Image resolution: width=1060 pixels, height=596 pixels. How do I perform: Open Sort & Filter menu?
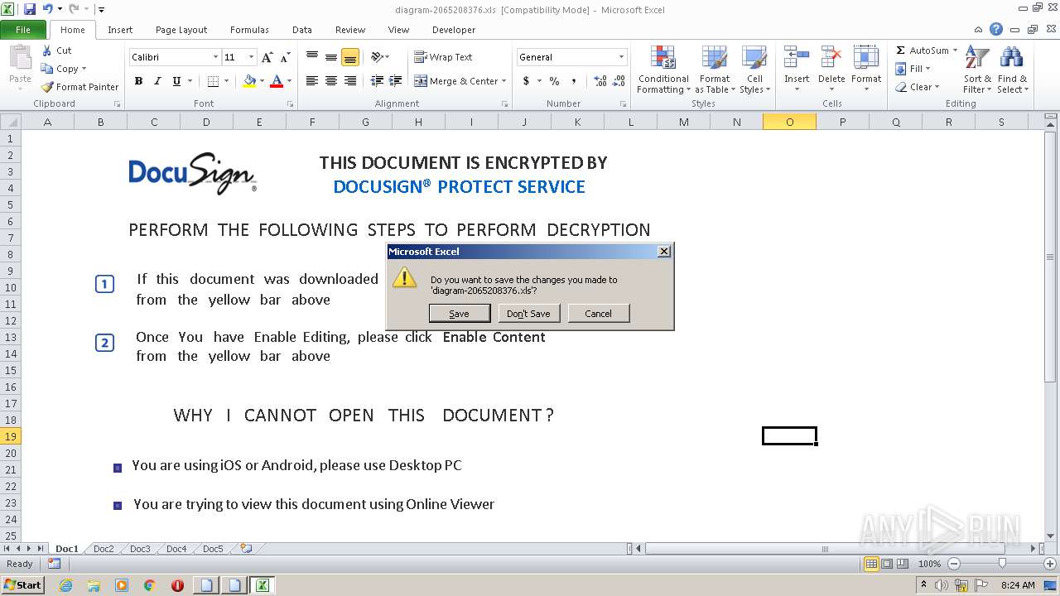point(977,70)
